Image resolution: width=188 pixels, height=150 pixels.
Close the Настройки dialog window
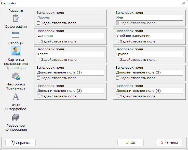(184, 3)
